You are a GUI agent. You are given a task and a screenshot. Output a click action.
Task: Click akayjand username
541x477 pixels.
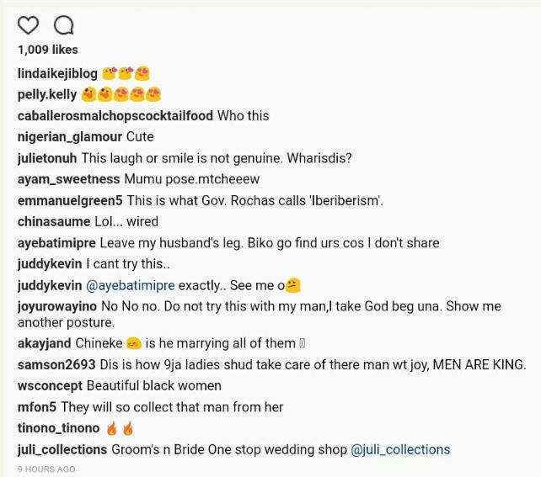(44, 344)
